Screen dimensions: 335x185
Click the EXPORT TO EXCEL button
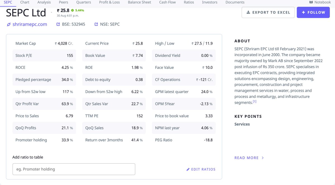[x=268, y=13]
